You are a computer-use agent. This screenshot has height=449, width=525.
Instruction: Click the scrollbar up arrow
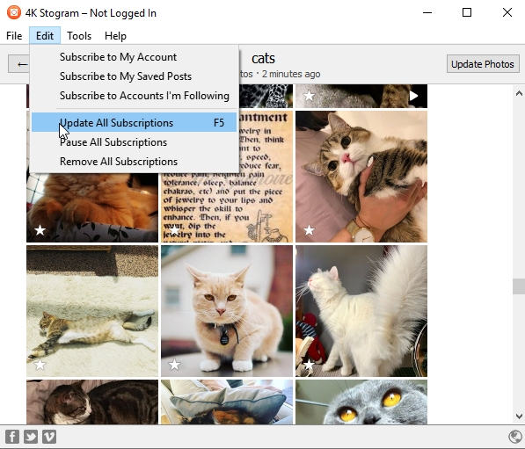point(519,93)
